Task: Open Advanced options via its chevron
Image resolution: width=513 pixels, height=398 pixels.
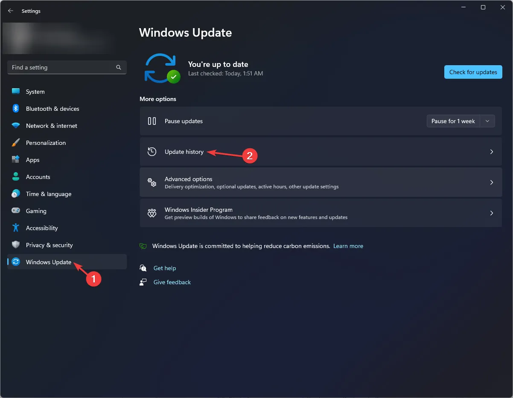Action: pos(492,182)
